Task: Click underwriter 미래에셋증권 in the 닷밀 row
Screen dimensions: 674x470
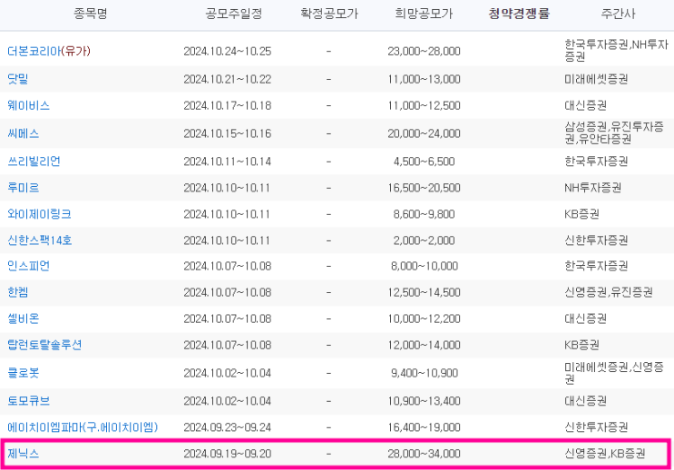Action: (596, 79)
